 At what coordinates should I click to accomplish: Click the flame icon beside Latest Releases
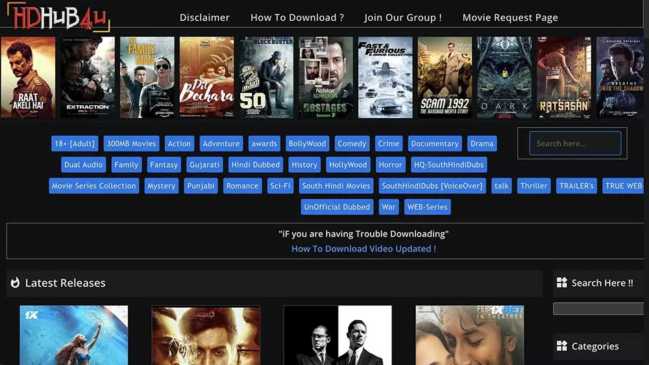tap(15, 283)
